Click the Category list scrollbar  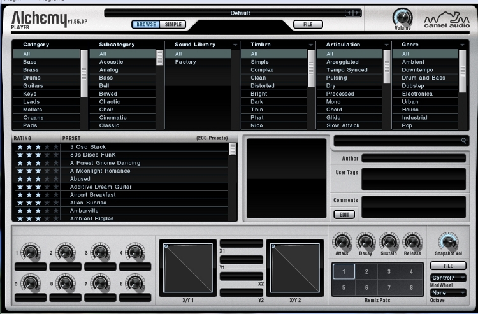84,74
